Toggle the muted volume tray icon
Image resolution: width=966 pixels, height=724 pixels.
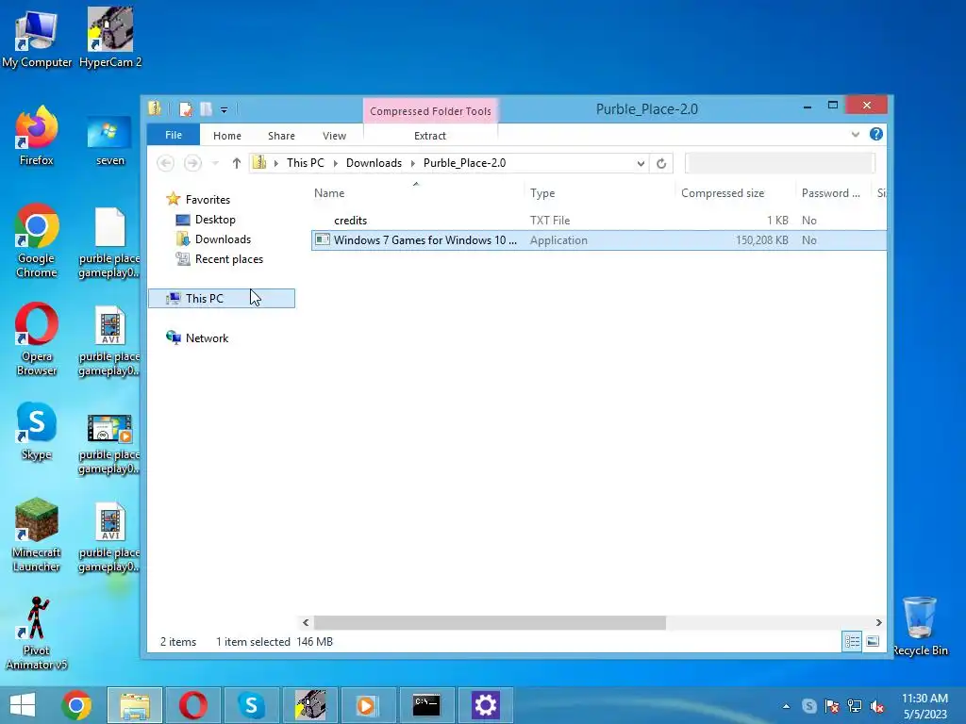pos(876,706)
